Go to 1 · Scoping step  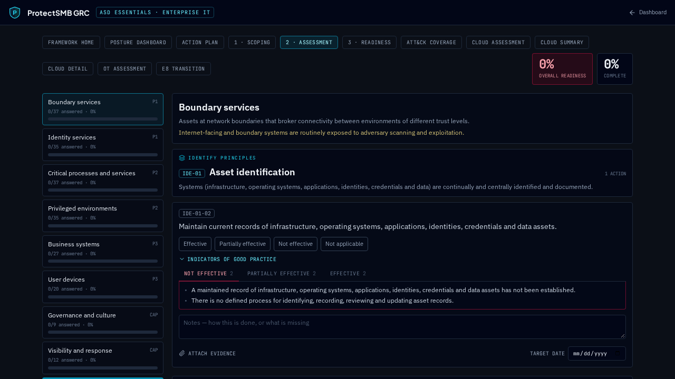point(252,43)
